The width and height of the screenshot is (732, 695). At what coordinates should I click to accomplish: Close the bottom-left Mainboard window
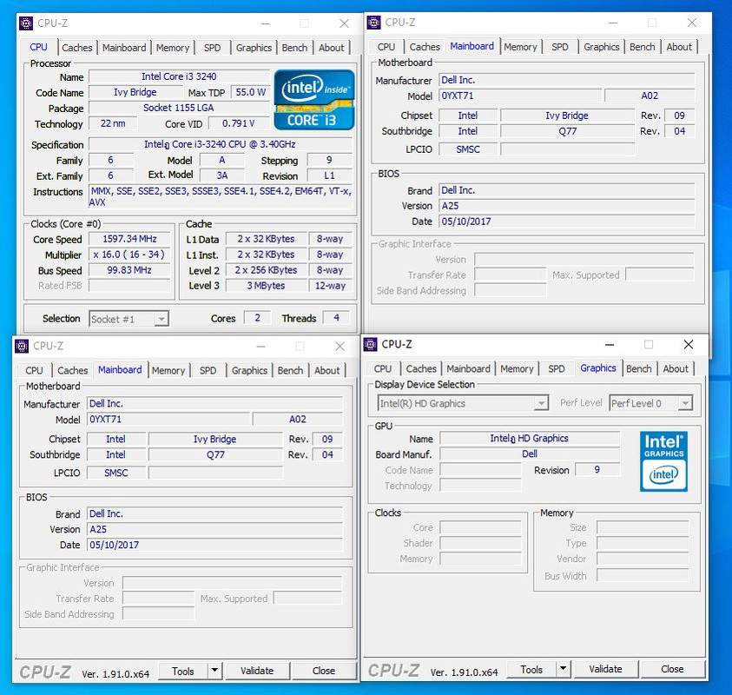[x=340, y=346]
